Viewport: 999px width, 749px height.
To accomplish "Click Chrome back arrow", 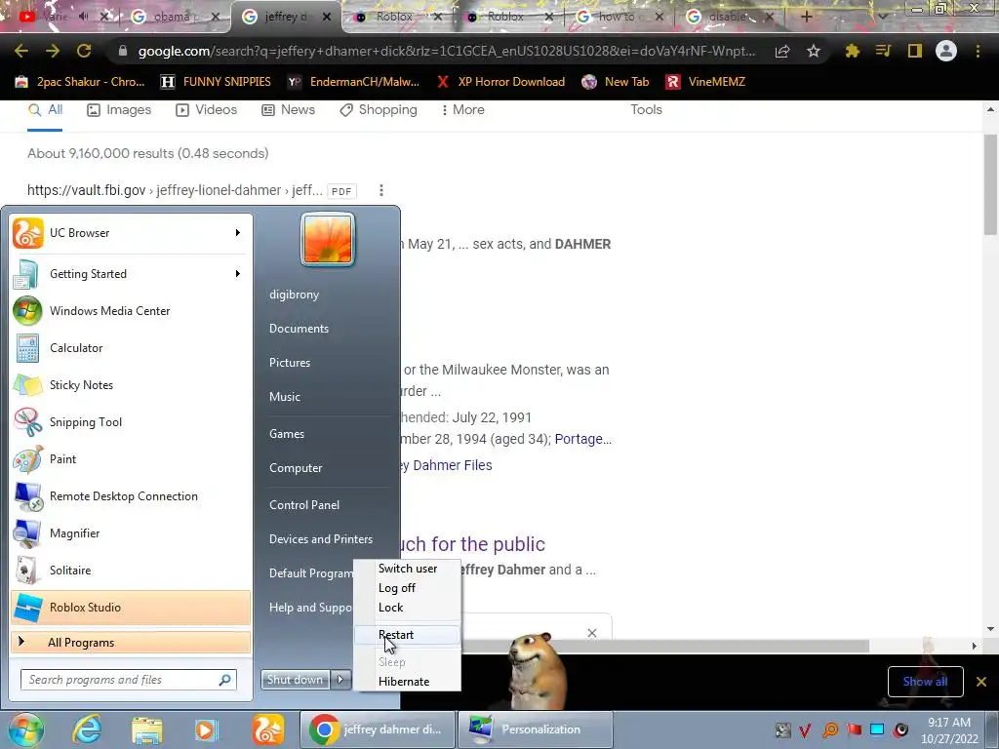I will 21,51.
